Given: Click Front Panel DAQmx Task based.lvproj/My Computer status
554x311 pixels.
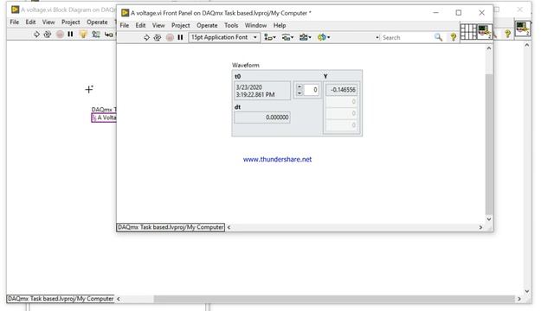Looking at the screenshot, I should click(x=171, y=227).
